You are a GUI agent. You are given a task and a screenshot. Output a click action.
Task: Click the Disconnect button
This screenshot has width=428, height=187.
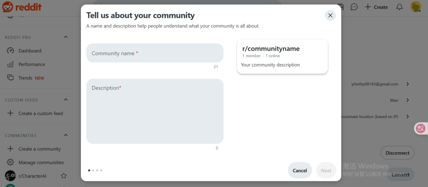click(397, 153)
